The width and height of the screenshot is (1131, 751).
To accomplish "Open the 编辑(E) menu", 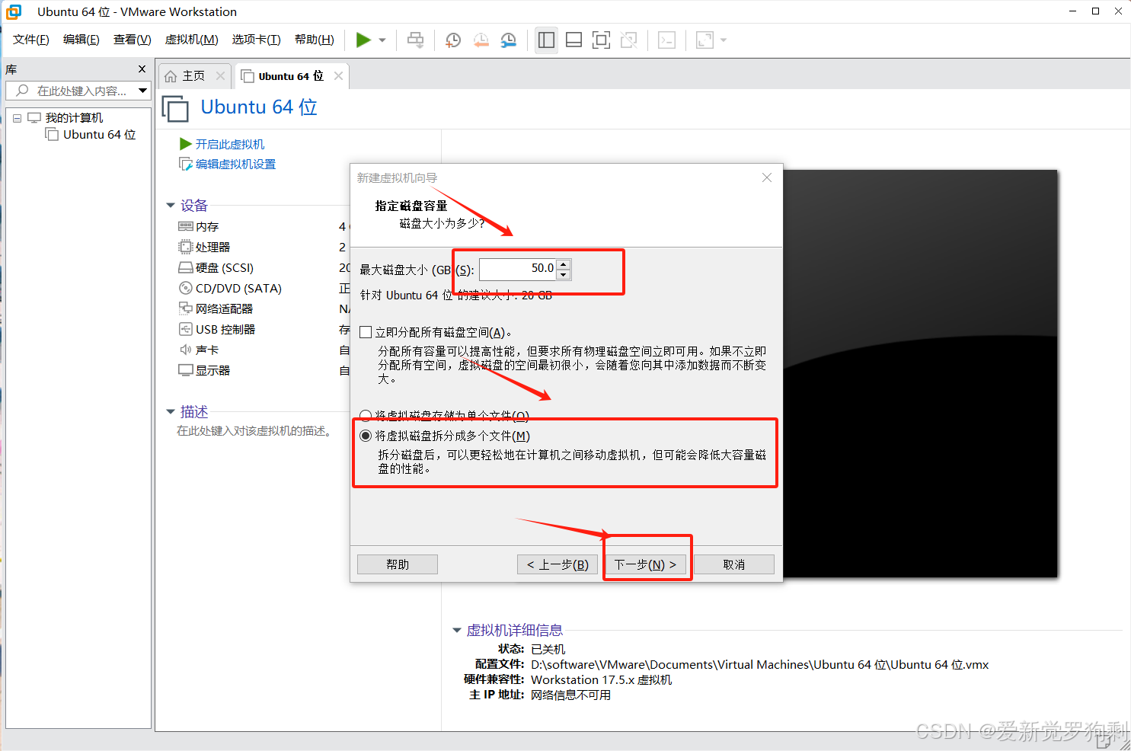I will tap(81, 40).
